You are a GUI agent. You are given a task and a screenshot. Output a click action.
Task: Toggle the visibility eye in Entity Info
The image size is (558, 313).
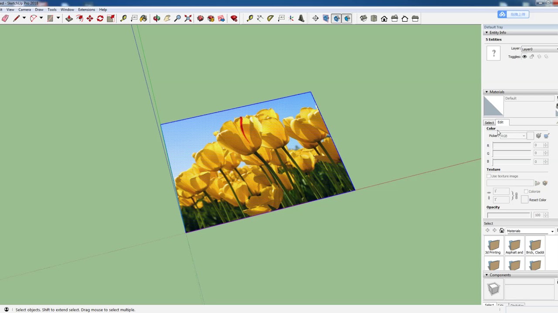tap(524, 57)
